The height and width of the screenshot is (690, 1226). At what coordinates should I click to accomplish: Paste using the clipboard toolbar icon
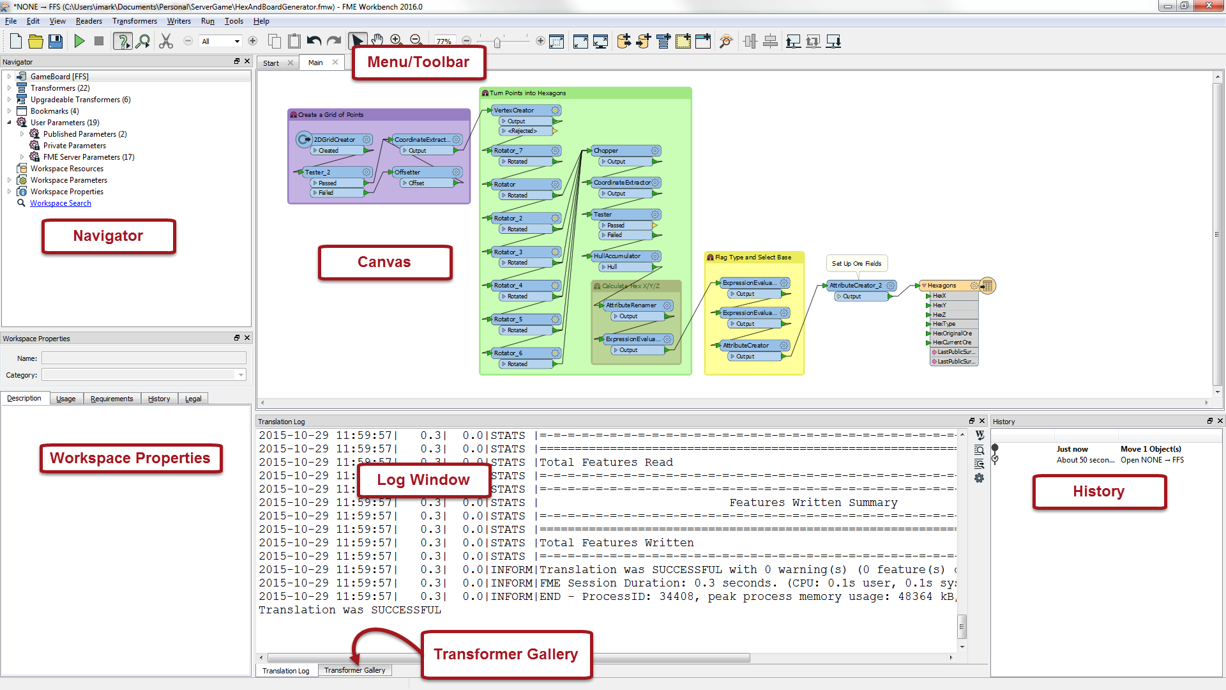294,42
